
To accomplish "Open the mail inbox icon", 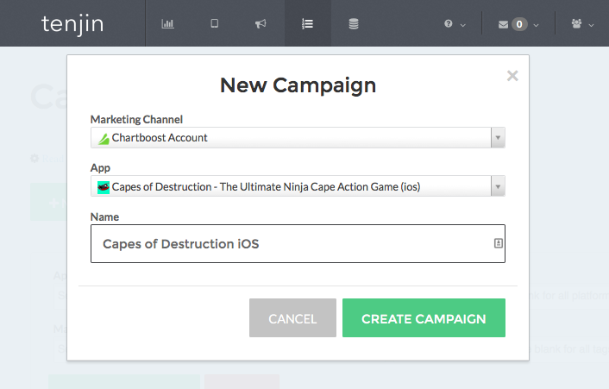I will (504, 25).
